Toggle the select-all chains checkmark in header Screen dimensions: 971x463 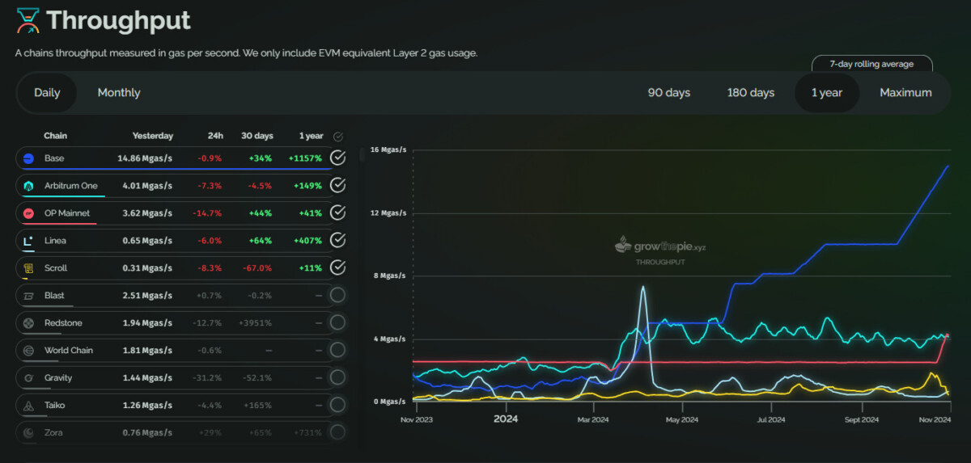click(x=338, y=137)
